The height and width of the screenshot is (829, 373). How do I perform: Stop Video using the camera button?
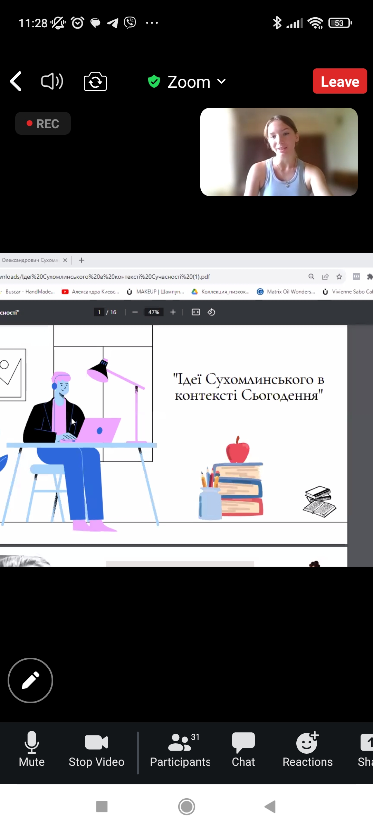pyautogui.click(x=96, y=749)
